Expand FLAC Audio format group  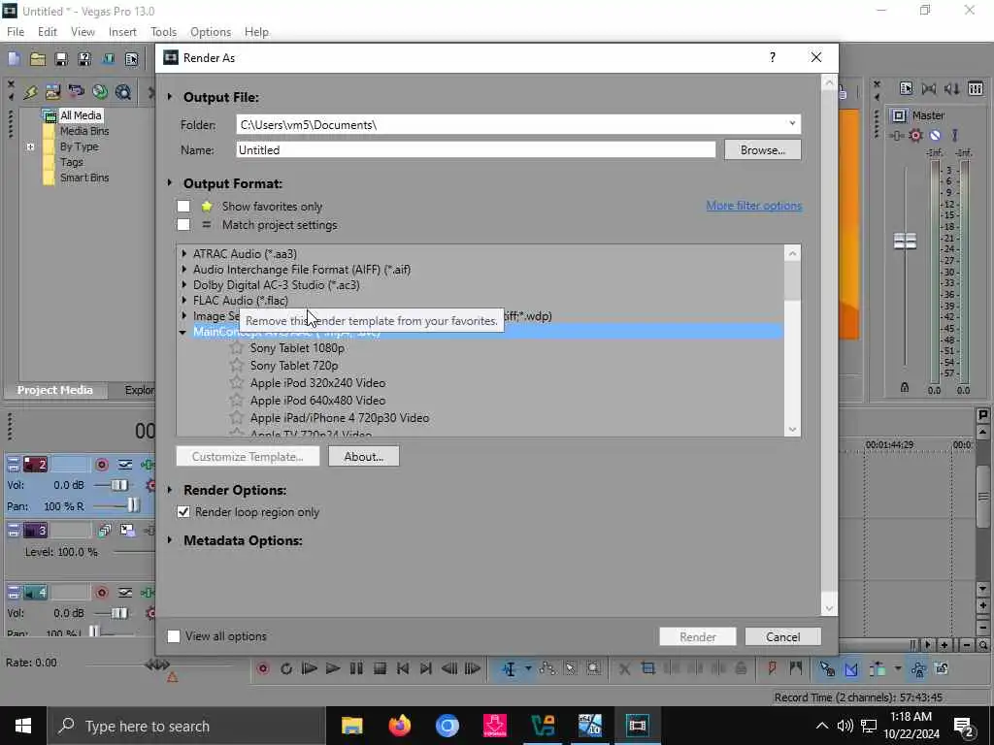(x=183, y=301)
